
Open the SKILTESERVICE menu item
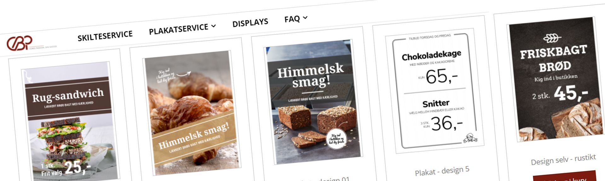coord(105,36)
